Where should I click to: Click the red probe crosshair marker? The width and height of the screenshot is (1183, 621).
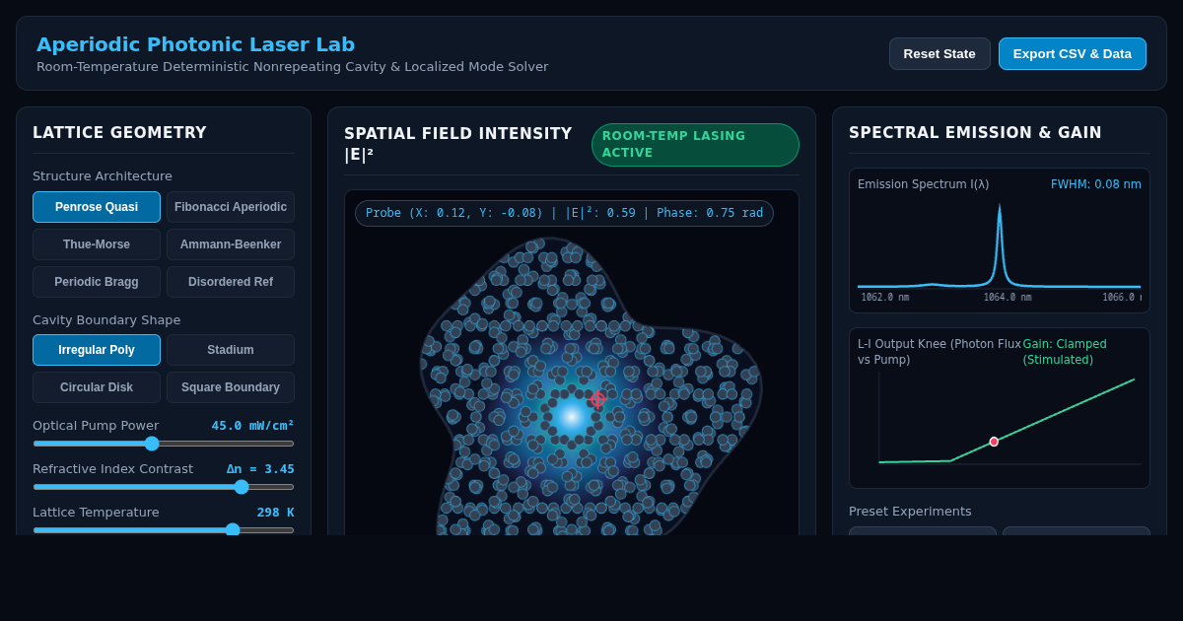tap(597, 399)
